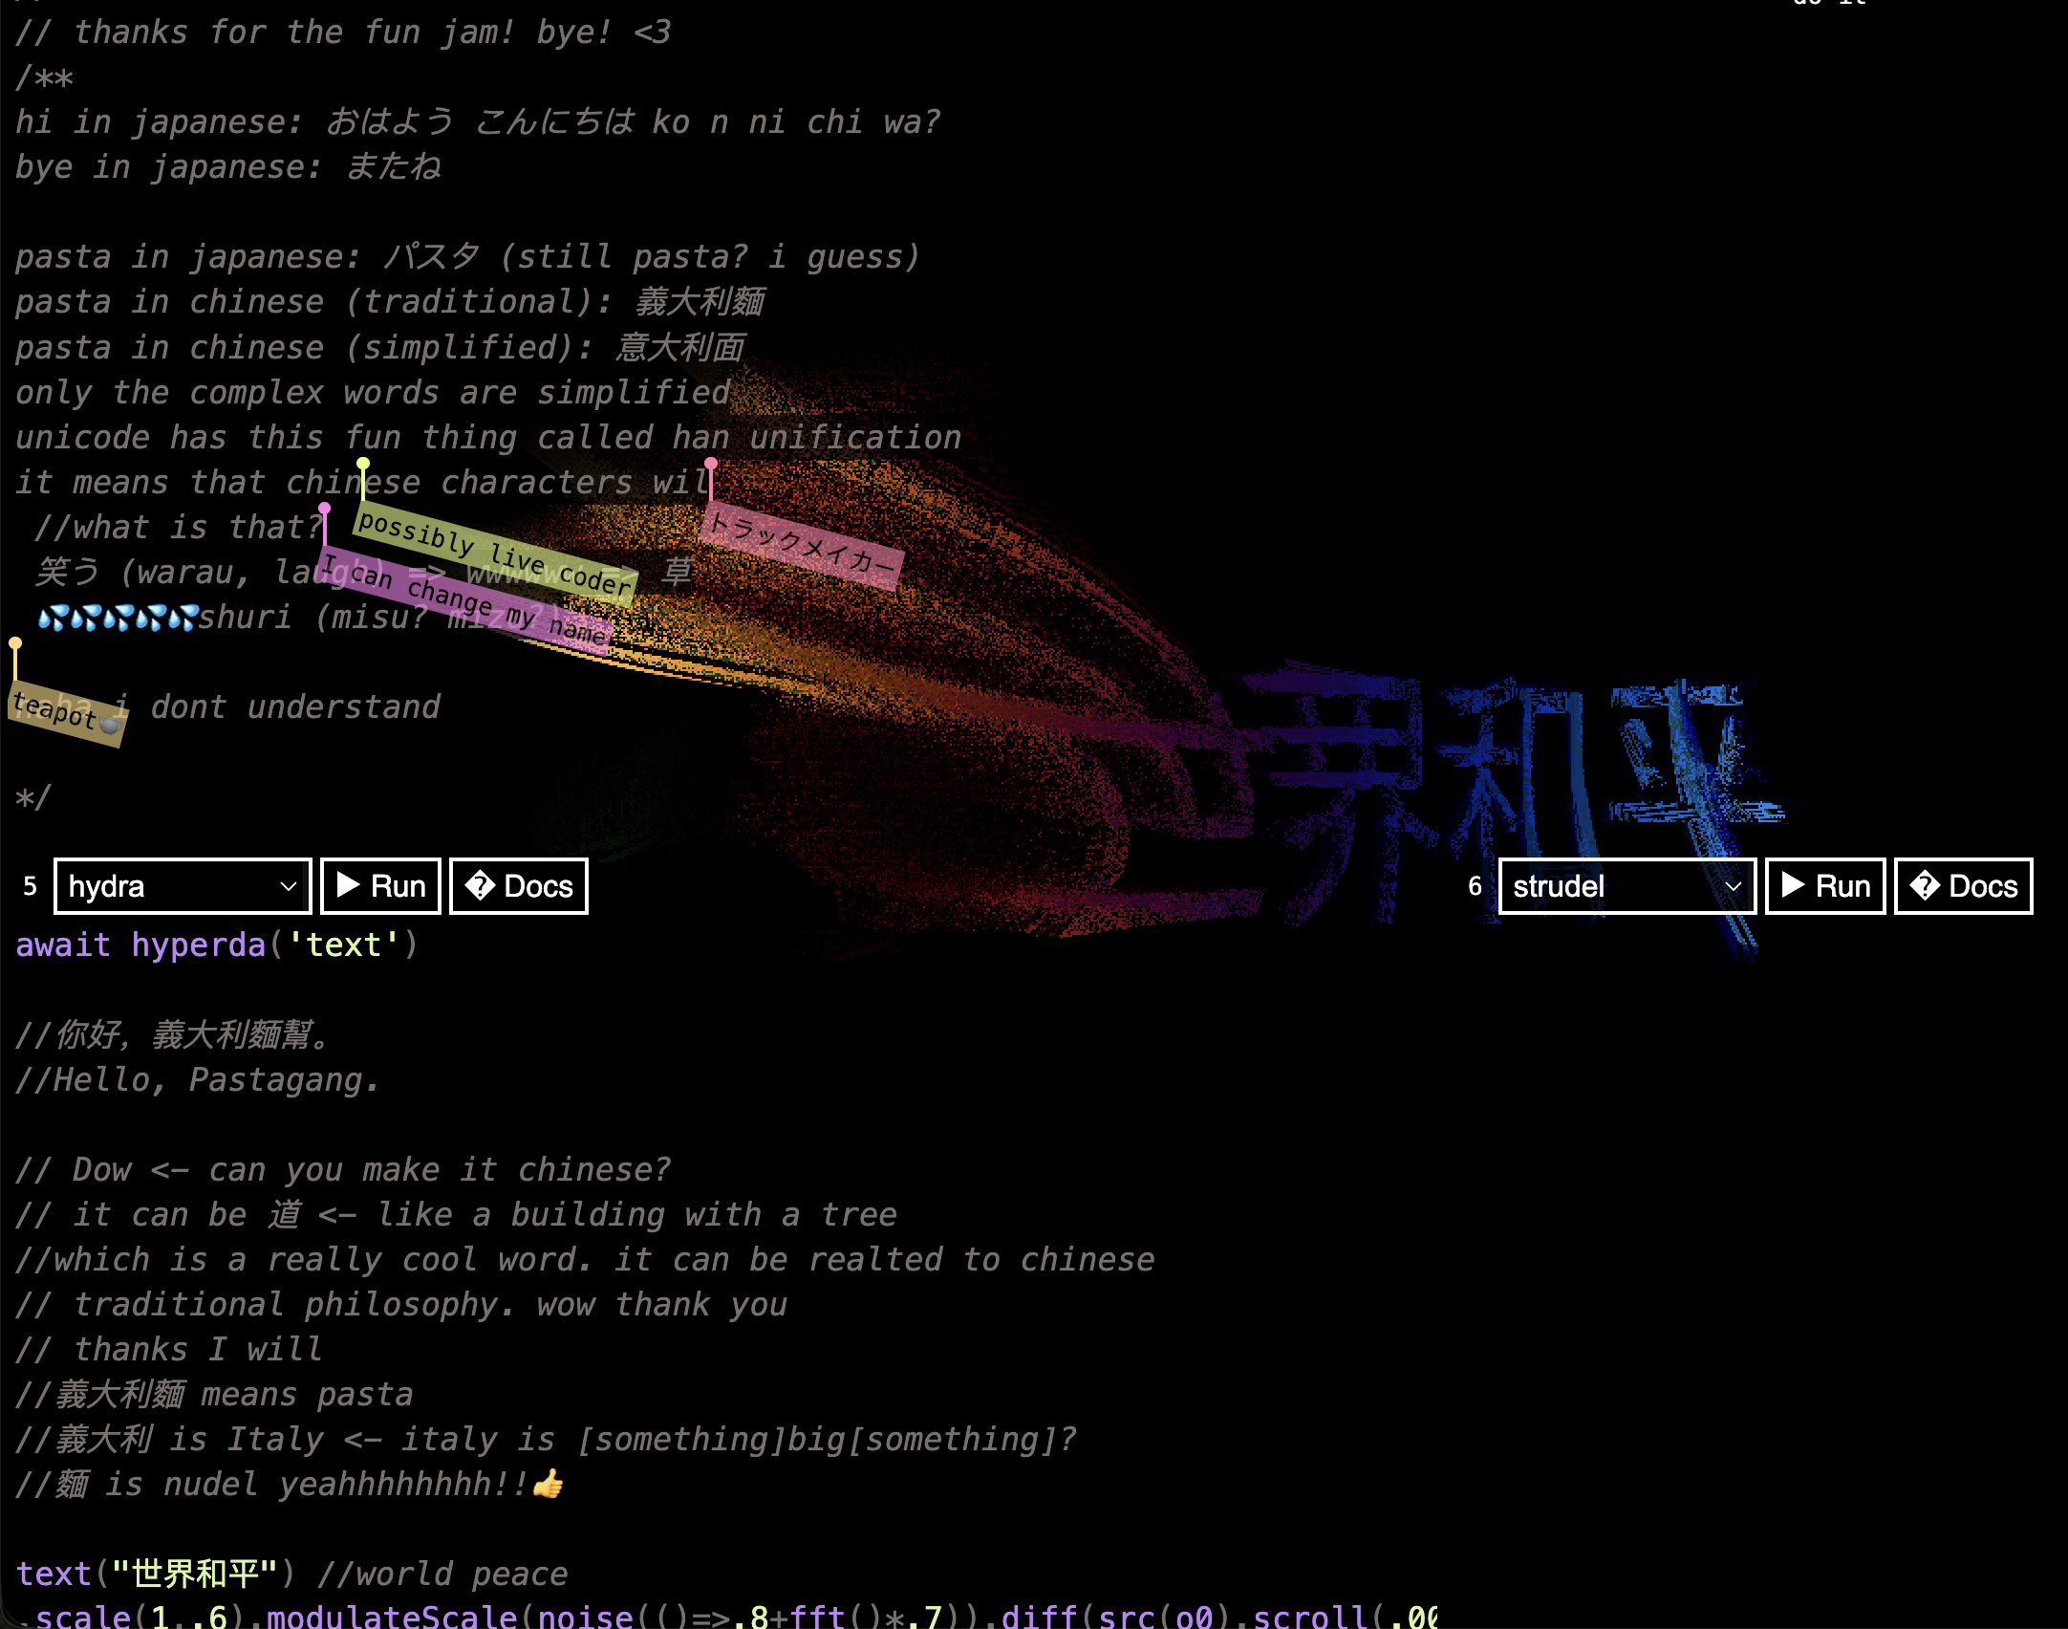
Task: Click the yellow 'teapot' cursor flag
Action: (x=65, y=713)
